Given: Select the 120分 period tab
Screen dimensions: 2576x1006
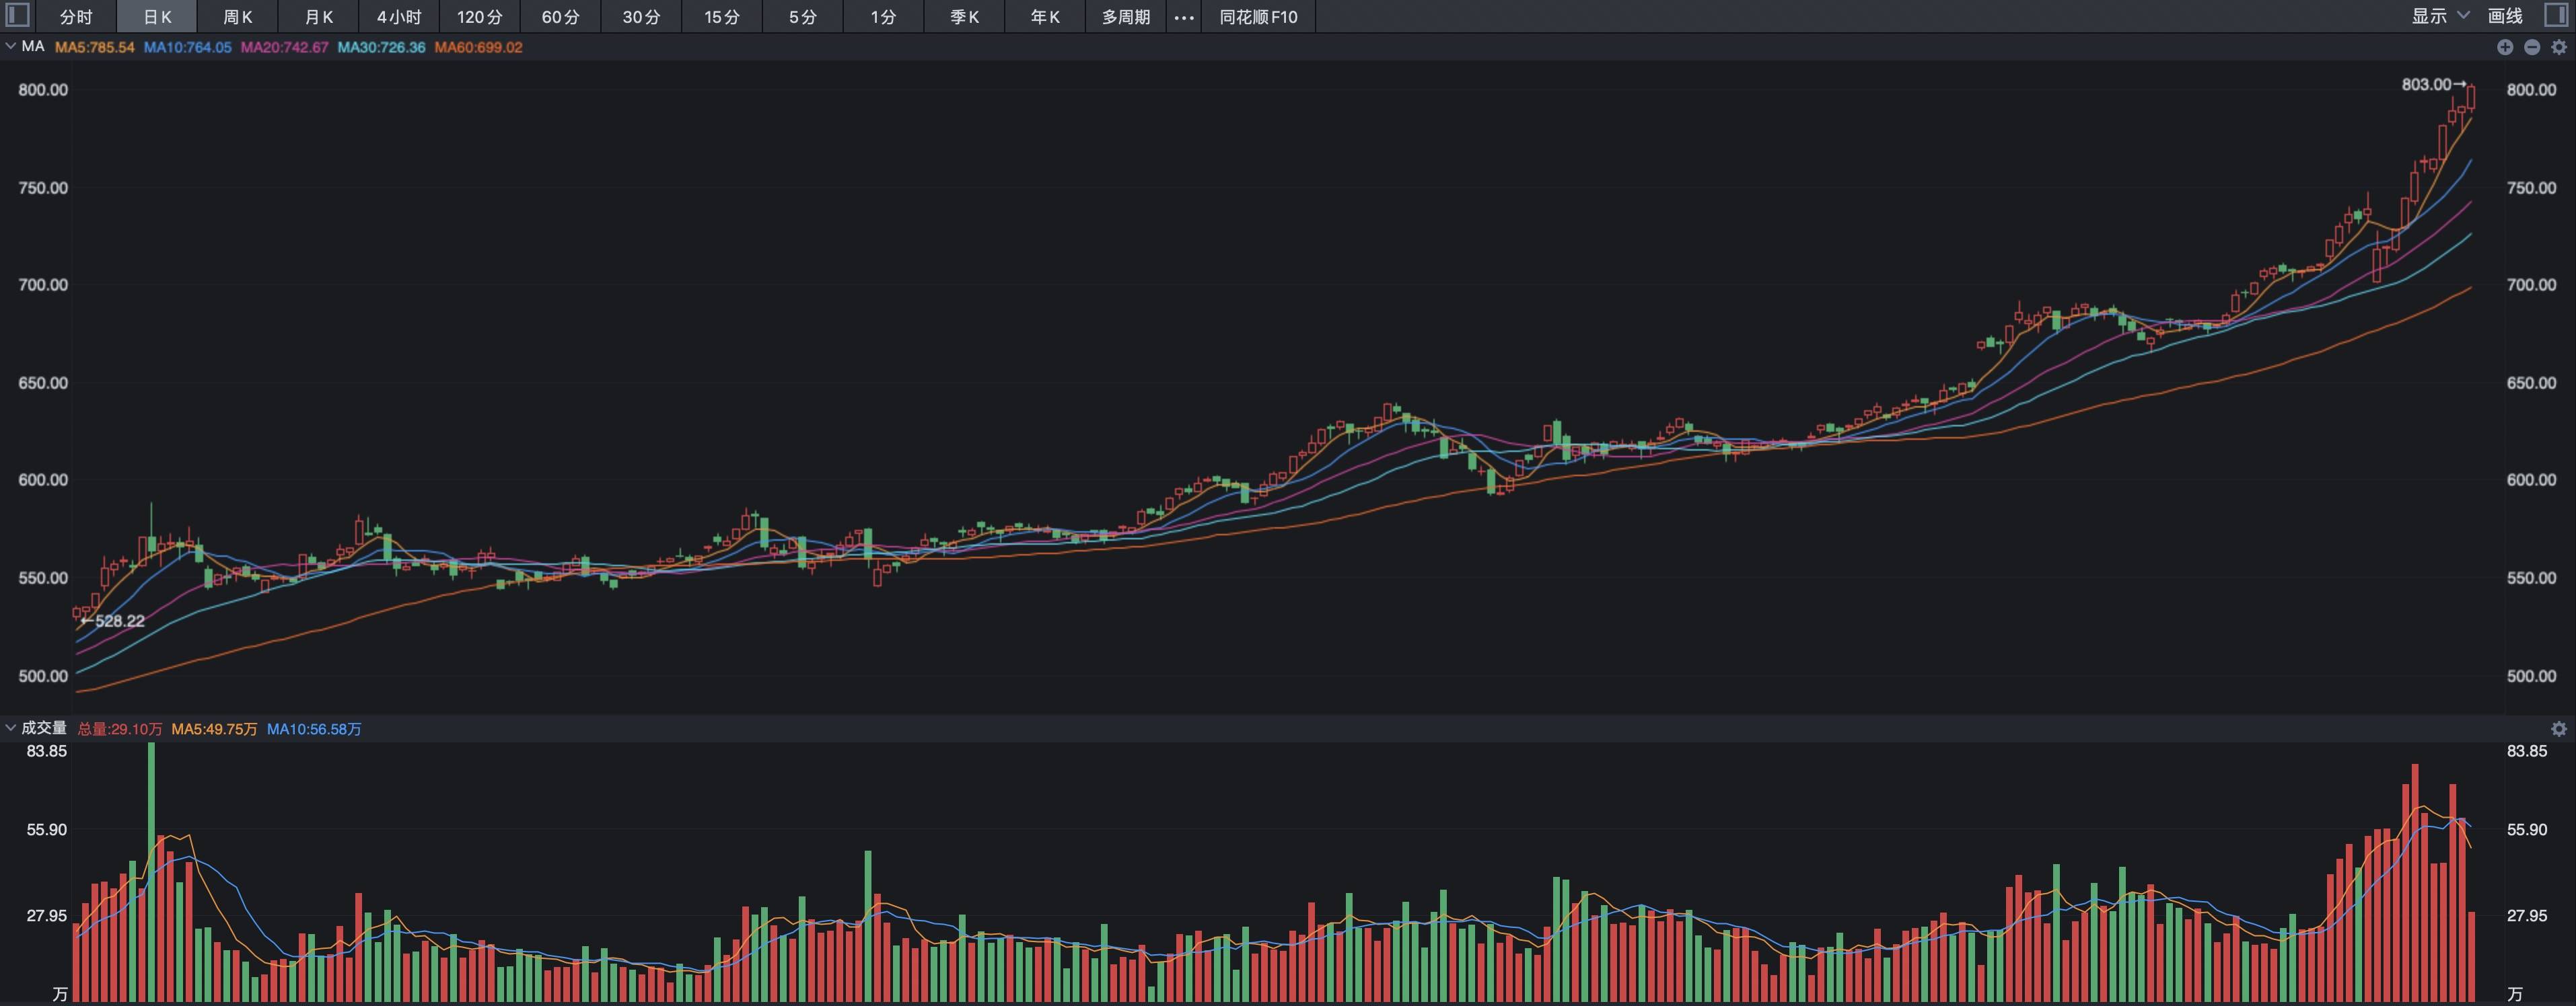Looking at the screenshot, I should pyautogui.click(x=480, y=17).
